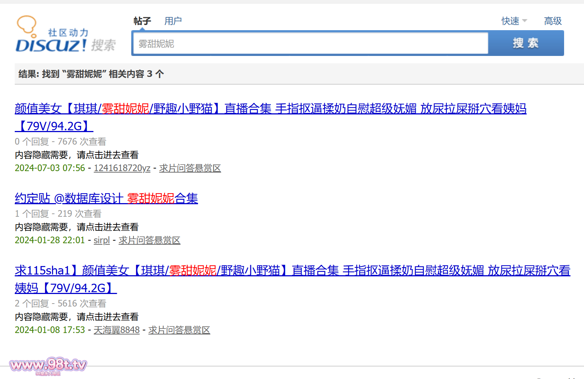Switch to the 用户 search tab
584x379 pixels.
(x=173, y=21)
